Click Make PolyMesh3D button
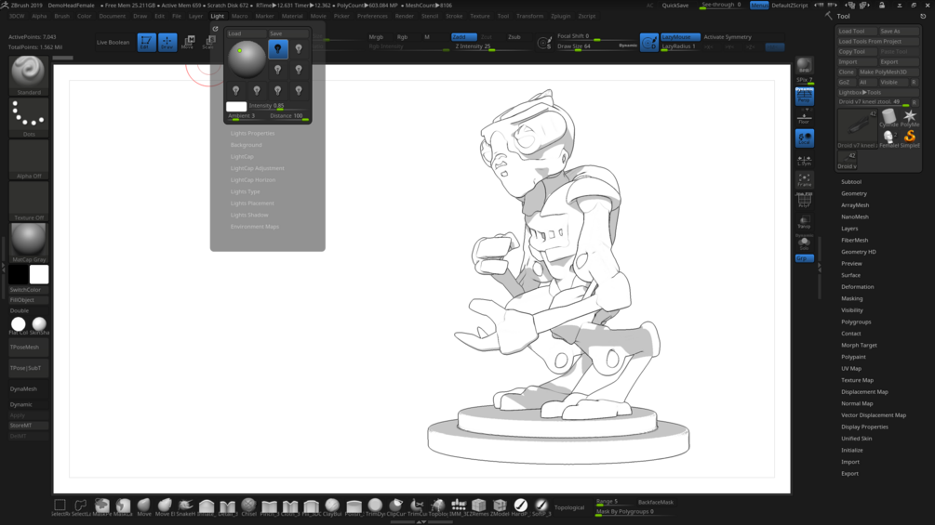This screenshot has height=525, width=935. click(888, 72)
